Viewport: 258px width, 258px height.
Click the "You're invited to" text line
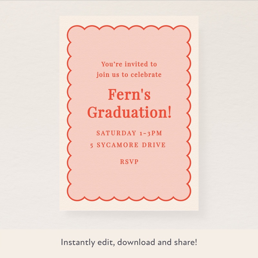(x=129, y=64)
